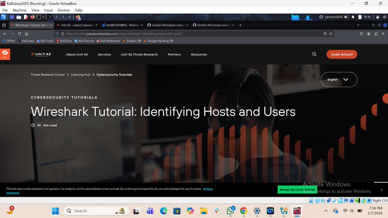The height and width of the screenshot is (218, 388).
Task: Switch to workspace 3
Action: click(63, 17)
